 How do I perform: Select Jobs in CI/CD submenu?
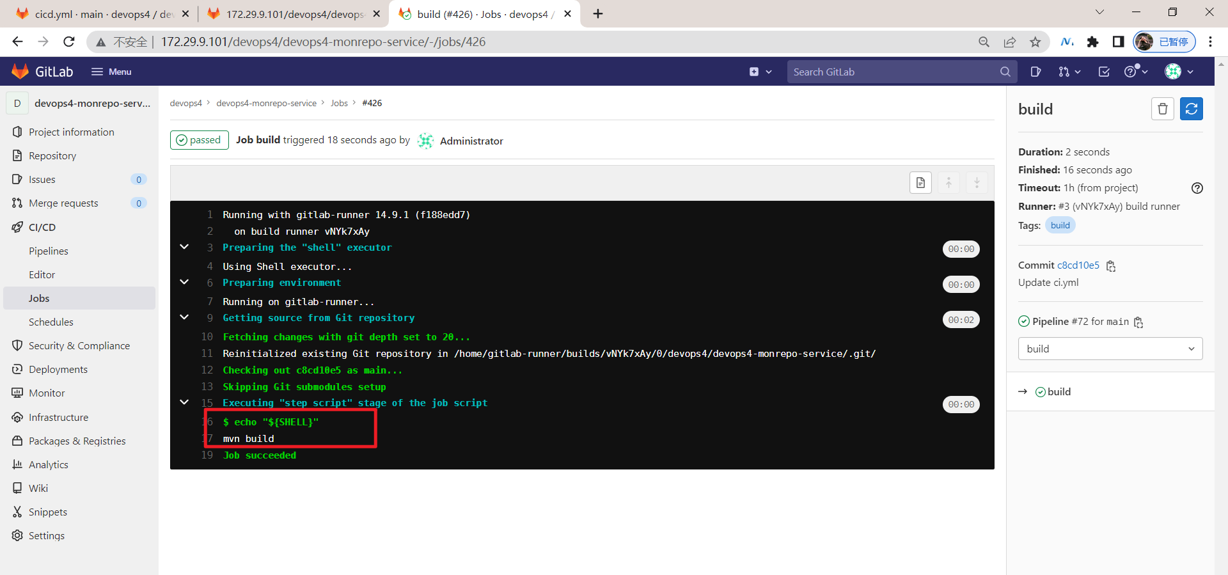pos(79,298)
